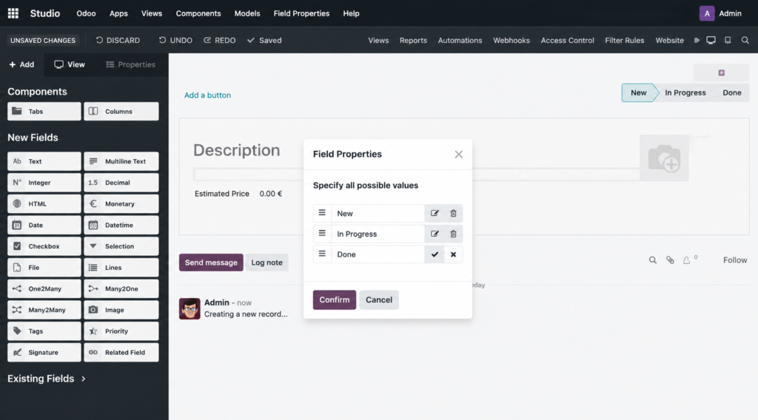Image resolution: width=758 pixels, height=420 pixels.
Task: Grab the drag handle of 'In Progress' row
Action: point(322,233)
